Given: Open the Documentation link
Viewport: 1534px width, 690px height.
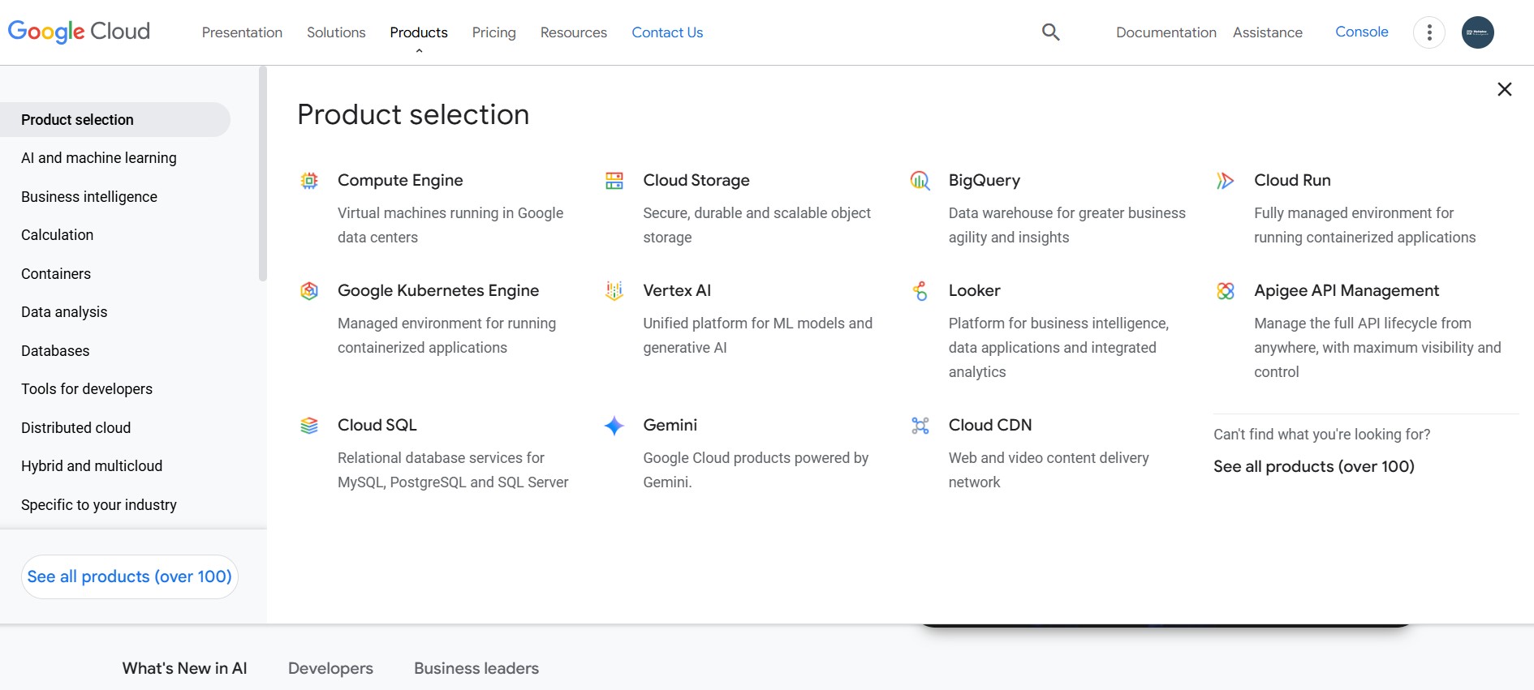Looking at the screenshot, I should click(1166, 32).
